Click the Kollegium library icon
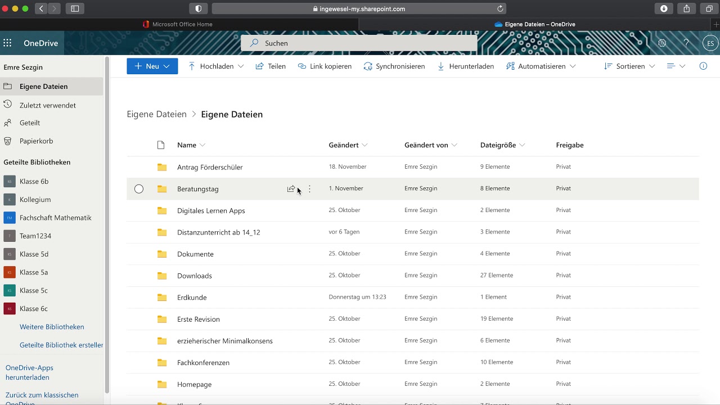This screenshot has width=720, height=405. click(x=10, y=199)
